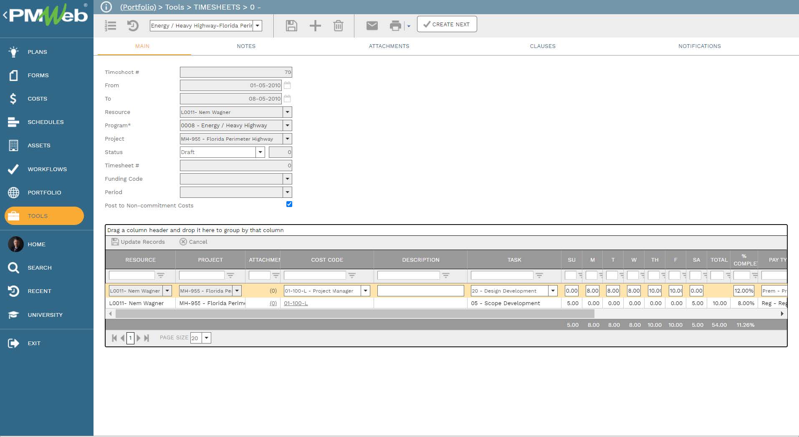
Task: Open the calendar icon beside the From date
Action: point(287,85)
